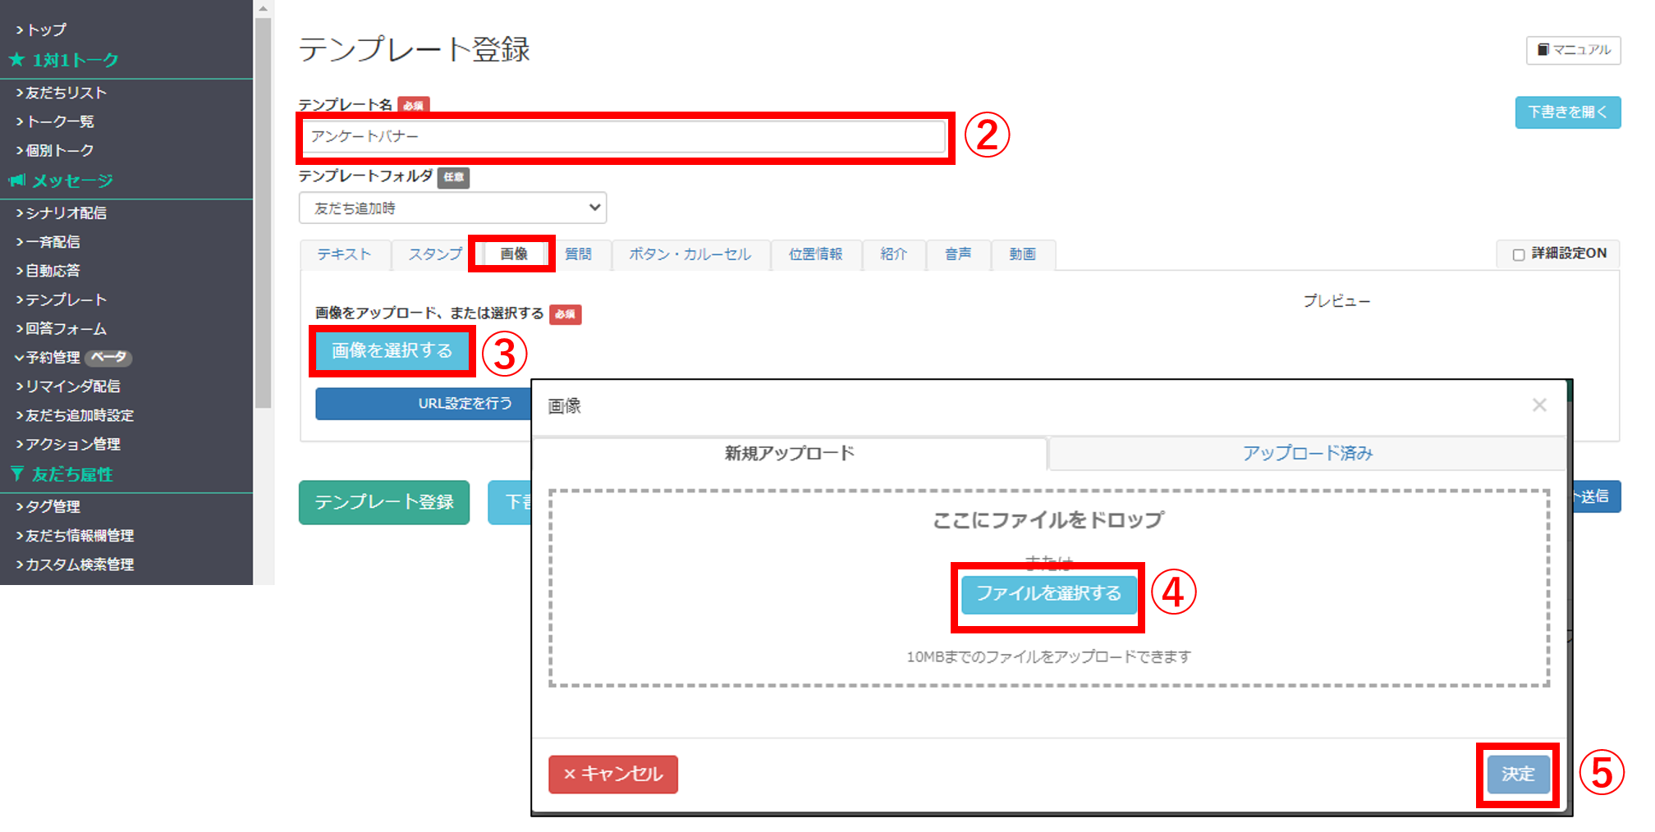Switch to the ボタン・カルーセル tab

pyautogui.click(x=692, y=254)
